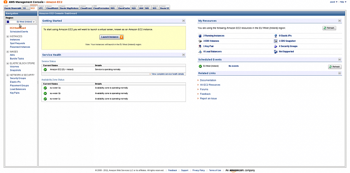
Task: Collapse the Scheduled Events panel
Action: pos(339,59)
